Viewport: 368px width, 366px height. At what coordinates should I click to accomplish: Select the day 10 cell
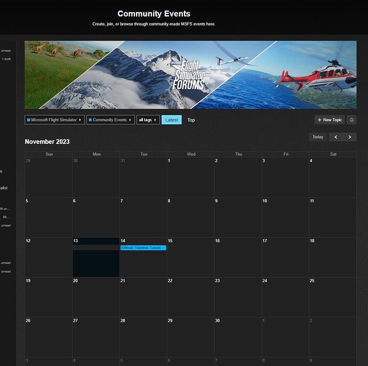click(285, 217)
